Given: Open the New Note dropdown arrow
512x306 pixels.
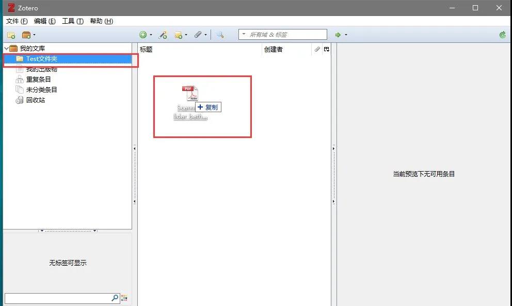Looking at the screenshot, I should (x=186, y=35).
